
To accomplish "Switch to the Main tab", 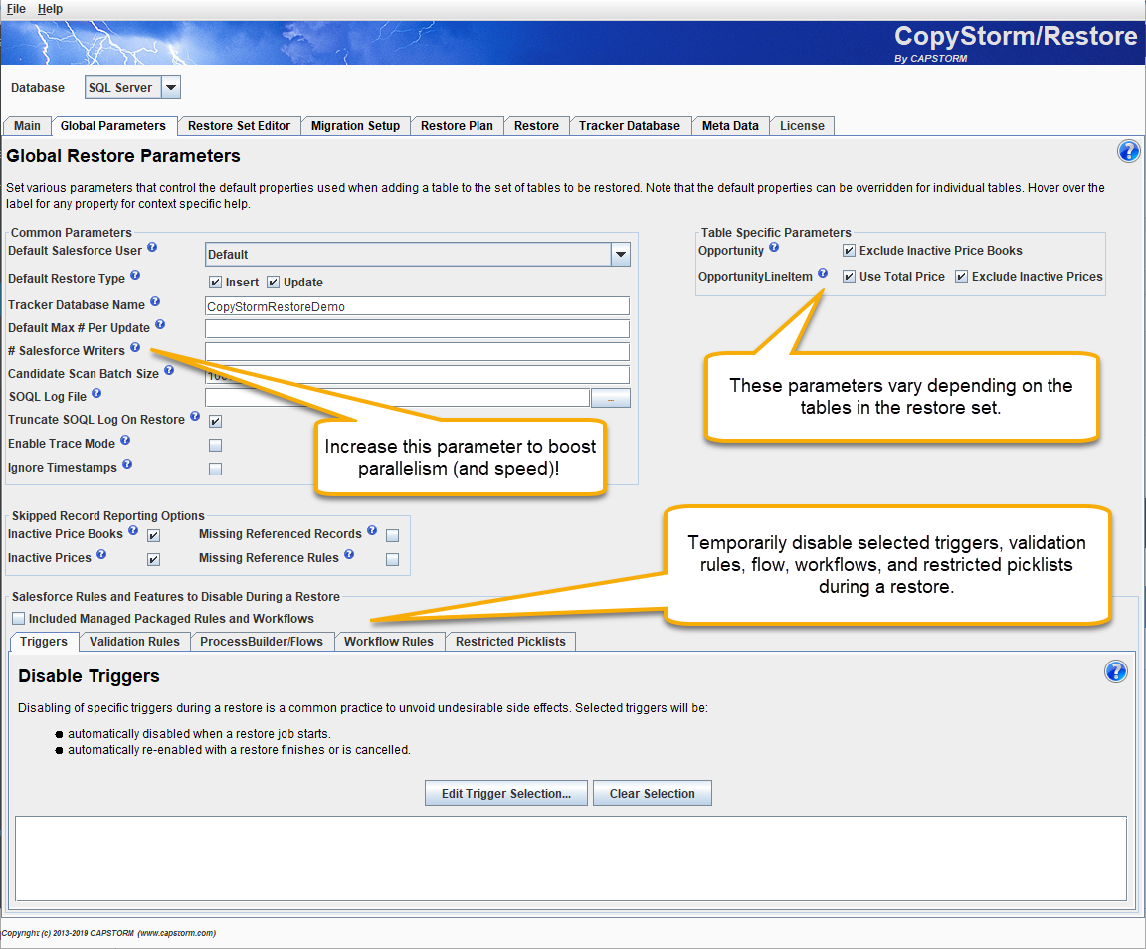I will click(x=27, y=125).
